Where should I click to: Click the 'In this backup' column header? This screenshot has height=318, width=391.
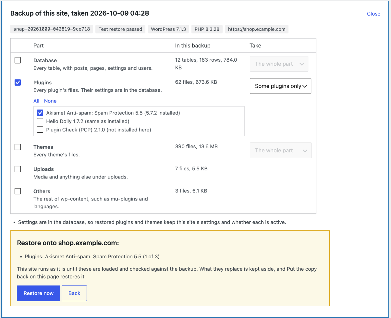(x=193, y=46)
